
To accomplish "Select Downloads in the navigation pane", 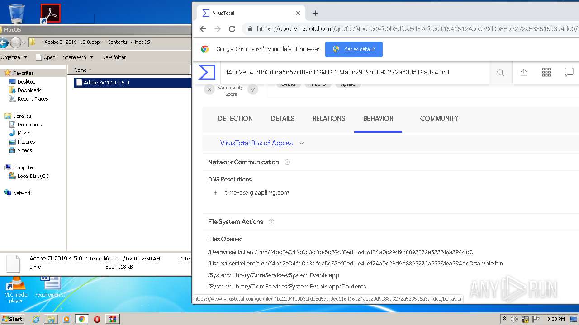I will point(29,90).
